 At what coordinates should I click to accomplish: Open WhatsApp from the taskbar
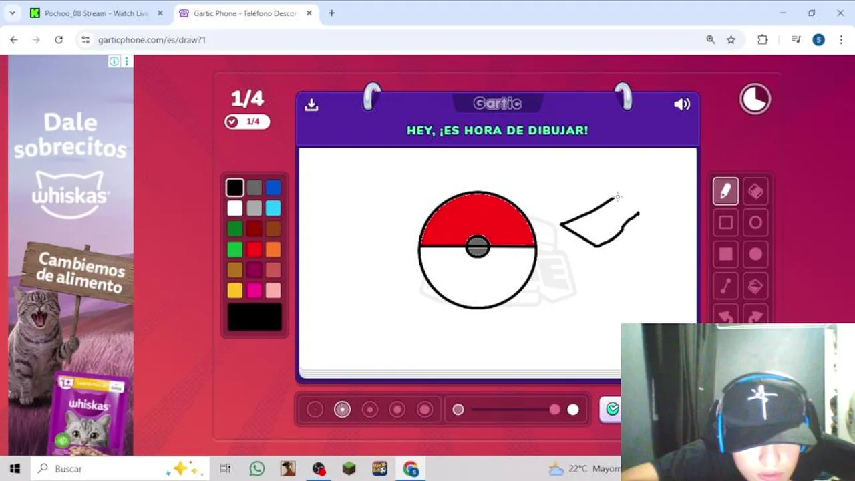(257, 469)
